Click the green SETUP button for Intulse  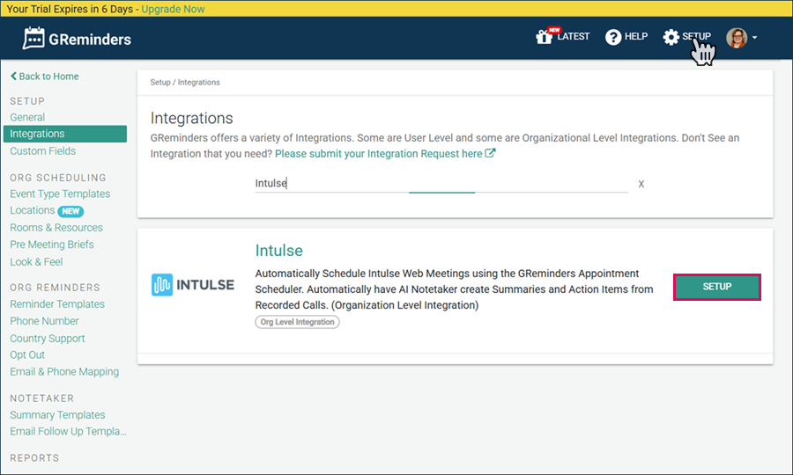point(716,287)
